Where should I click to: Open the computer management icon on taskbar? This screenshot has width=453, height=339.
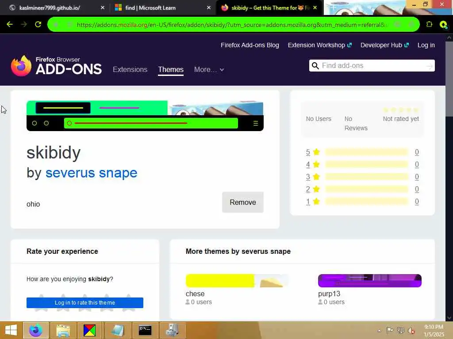pos(173,330)
